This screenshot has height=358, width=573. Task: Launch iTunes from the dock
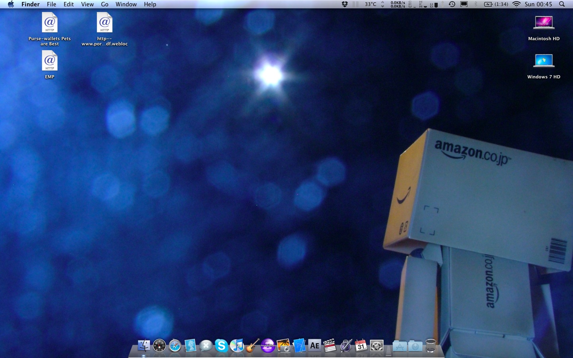237,346
